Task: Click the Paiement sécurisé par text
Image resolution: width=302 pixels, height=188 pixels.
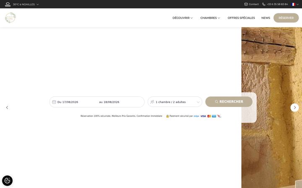Action: point(181,116)
